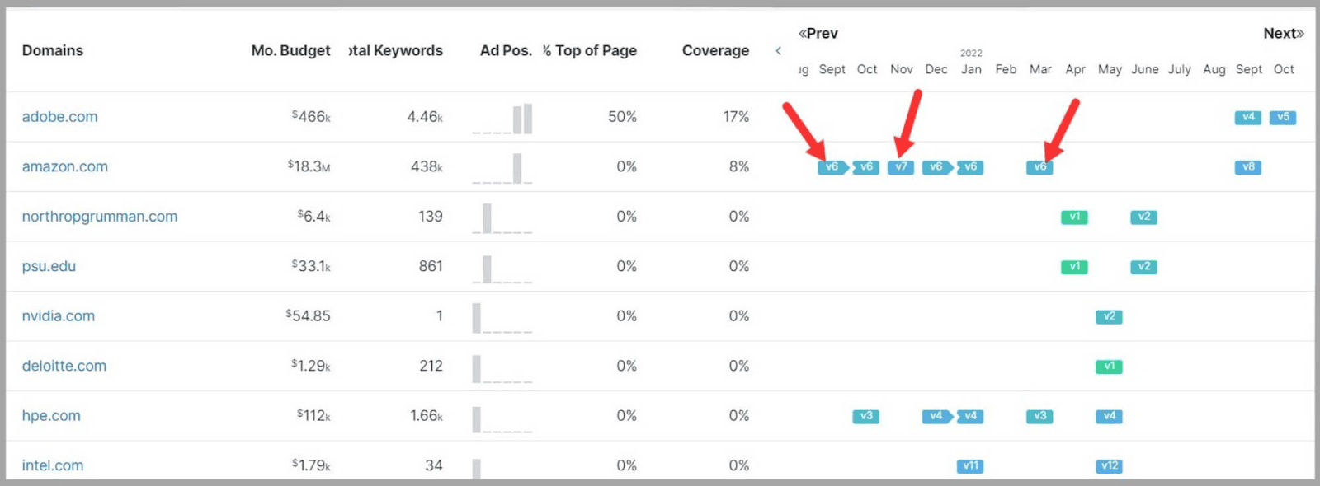Open the hpe.com domain link
This screenshot has height=486, width=1320.
51,416
